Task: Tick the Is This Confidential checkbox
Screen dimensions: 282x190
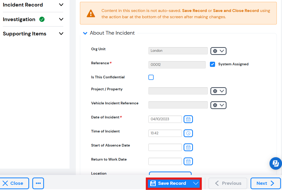Action: click(x=151, y=77)
